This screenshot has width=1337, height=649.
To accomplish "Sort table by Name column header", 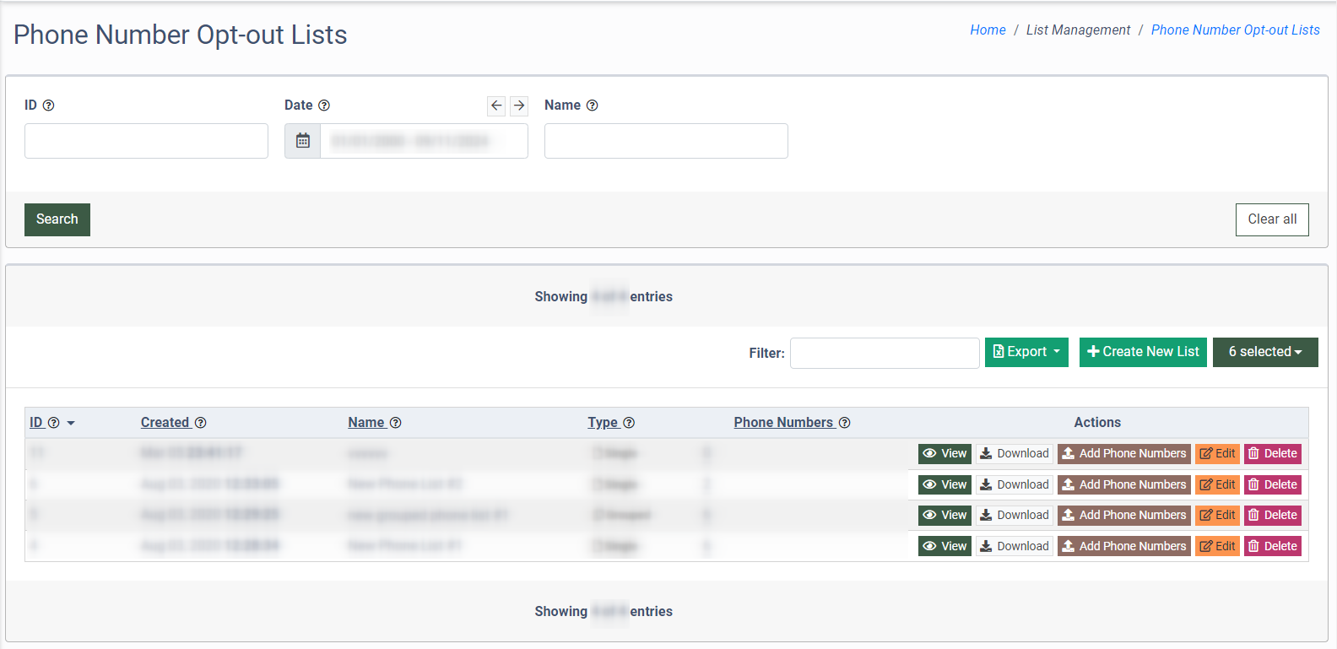I will click(366, 423).
